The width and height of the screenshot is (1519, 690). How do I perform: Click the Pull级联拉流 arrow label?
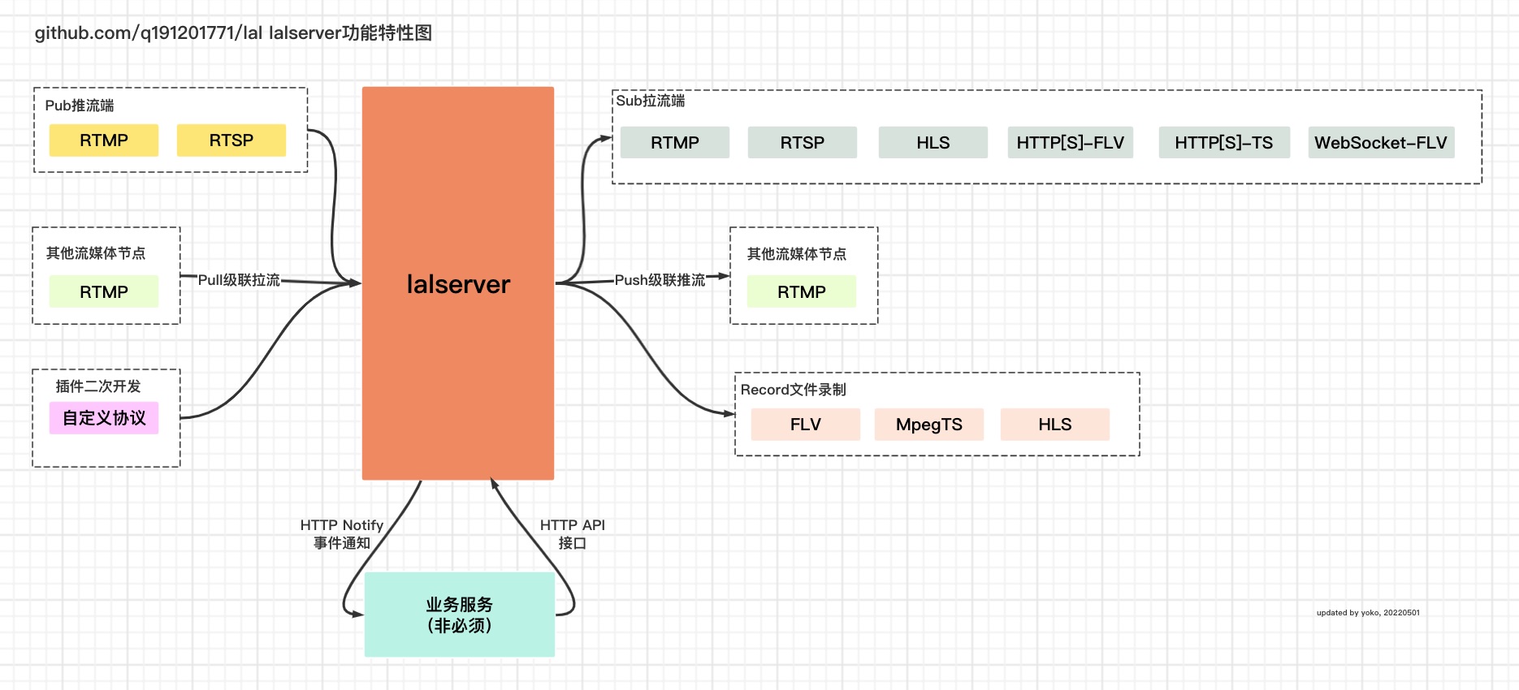click(239, 280)
